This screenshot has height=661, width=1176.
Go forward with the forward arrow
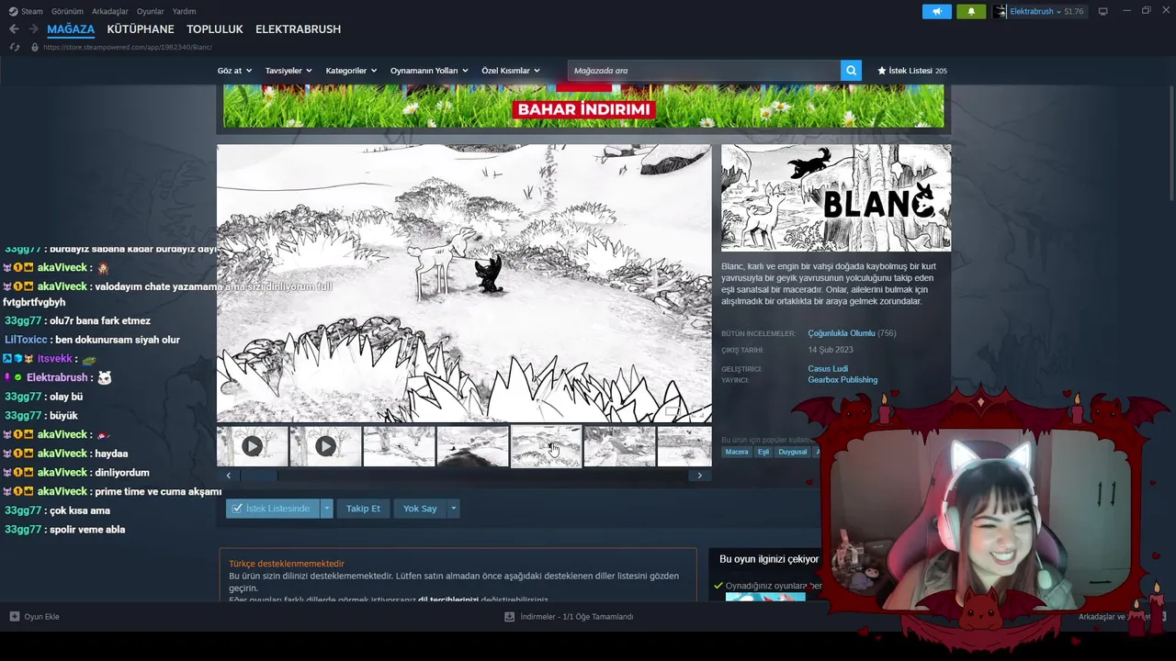tap(33, 29)
